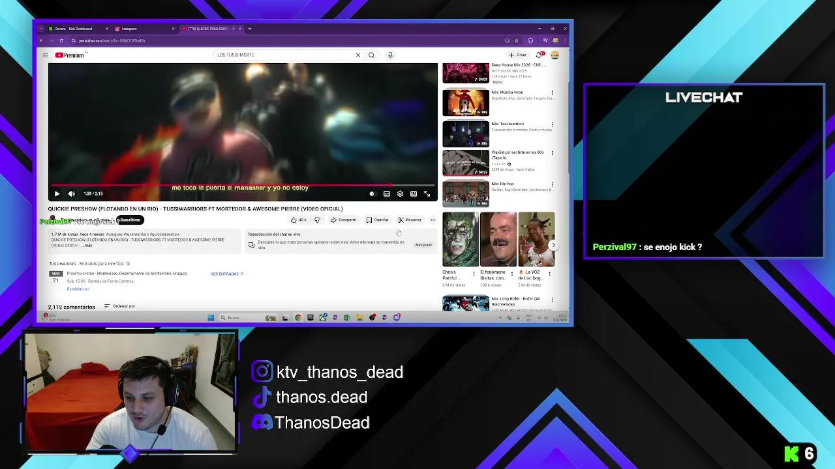Open more actions ellipsis below video
Viewport: 835px width, 469px height.
click(x=433, y=220)
